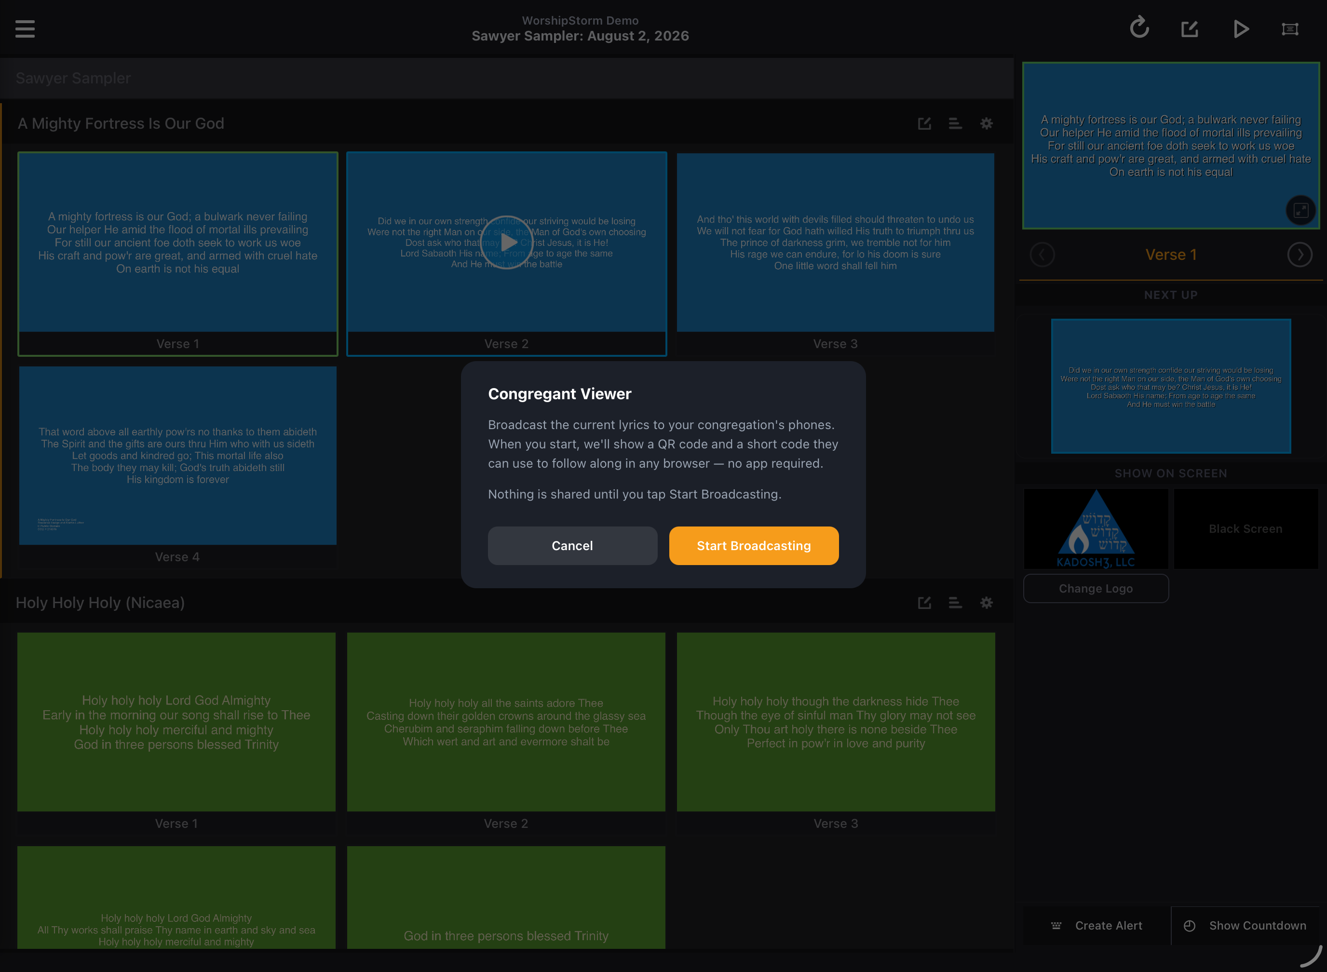The image size is (1327, 972).
Task: Click the clock icon beside Show Countdown
Action: (x=1189, y=926)
